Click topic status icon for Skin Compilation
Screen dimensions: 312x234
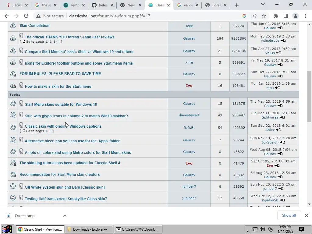(13, 26)
